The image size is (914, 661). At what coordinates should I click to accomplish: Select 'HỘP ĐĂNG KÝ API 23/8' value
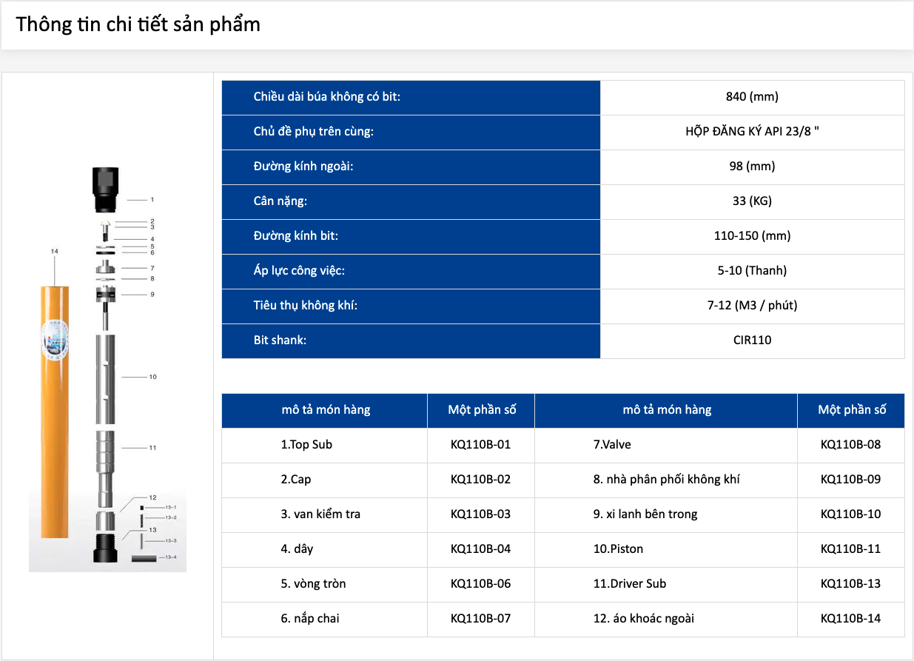[x=752, y=132]
